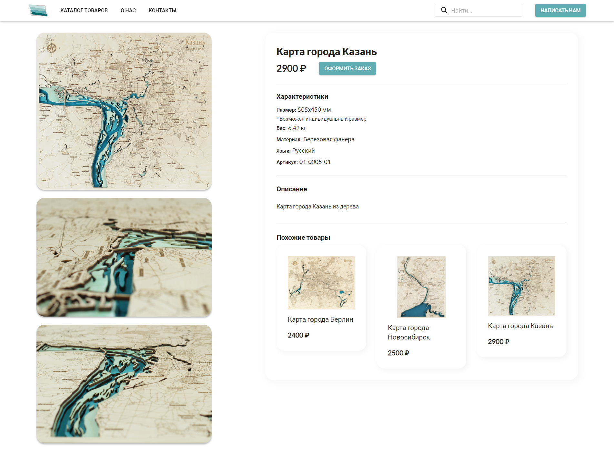Screen dimensions: 614x455
Task: Click the 2400 ₽ price
Action: [x=298, y=335]
